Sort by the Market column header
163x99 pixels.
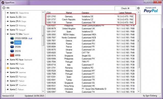(x=69, y=13)
